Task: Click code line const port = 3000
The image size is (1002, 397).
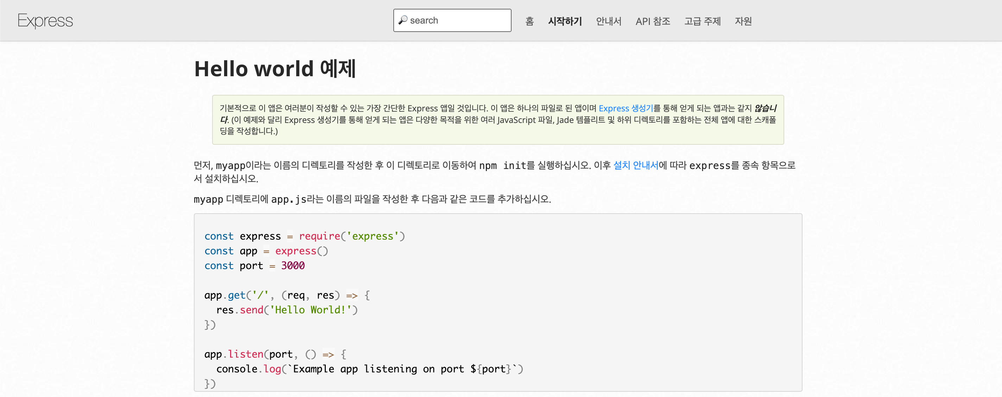Action: pos(254,266)
